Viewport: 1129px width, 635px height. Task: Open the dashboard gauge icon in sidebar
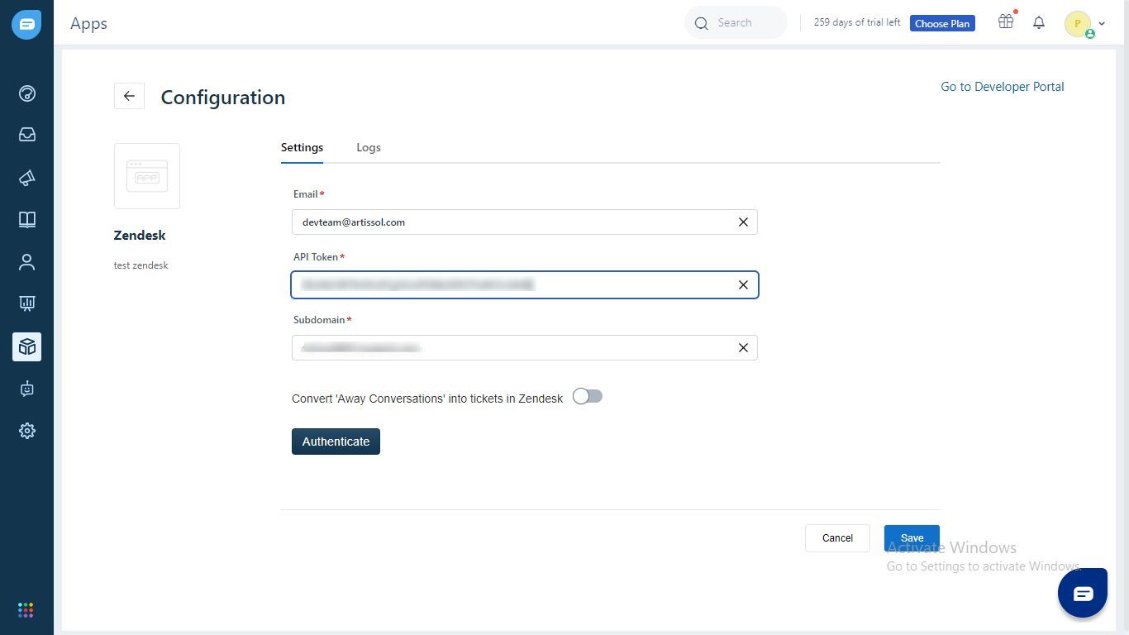[x=27, y=93]
